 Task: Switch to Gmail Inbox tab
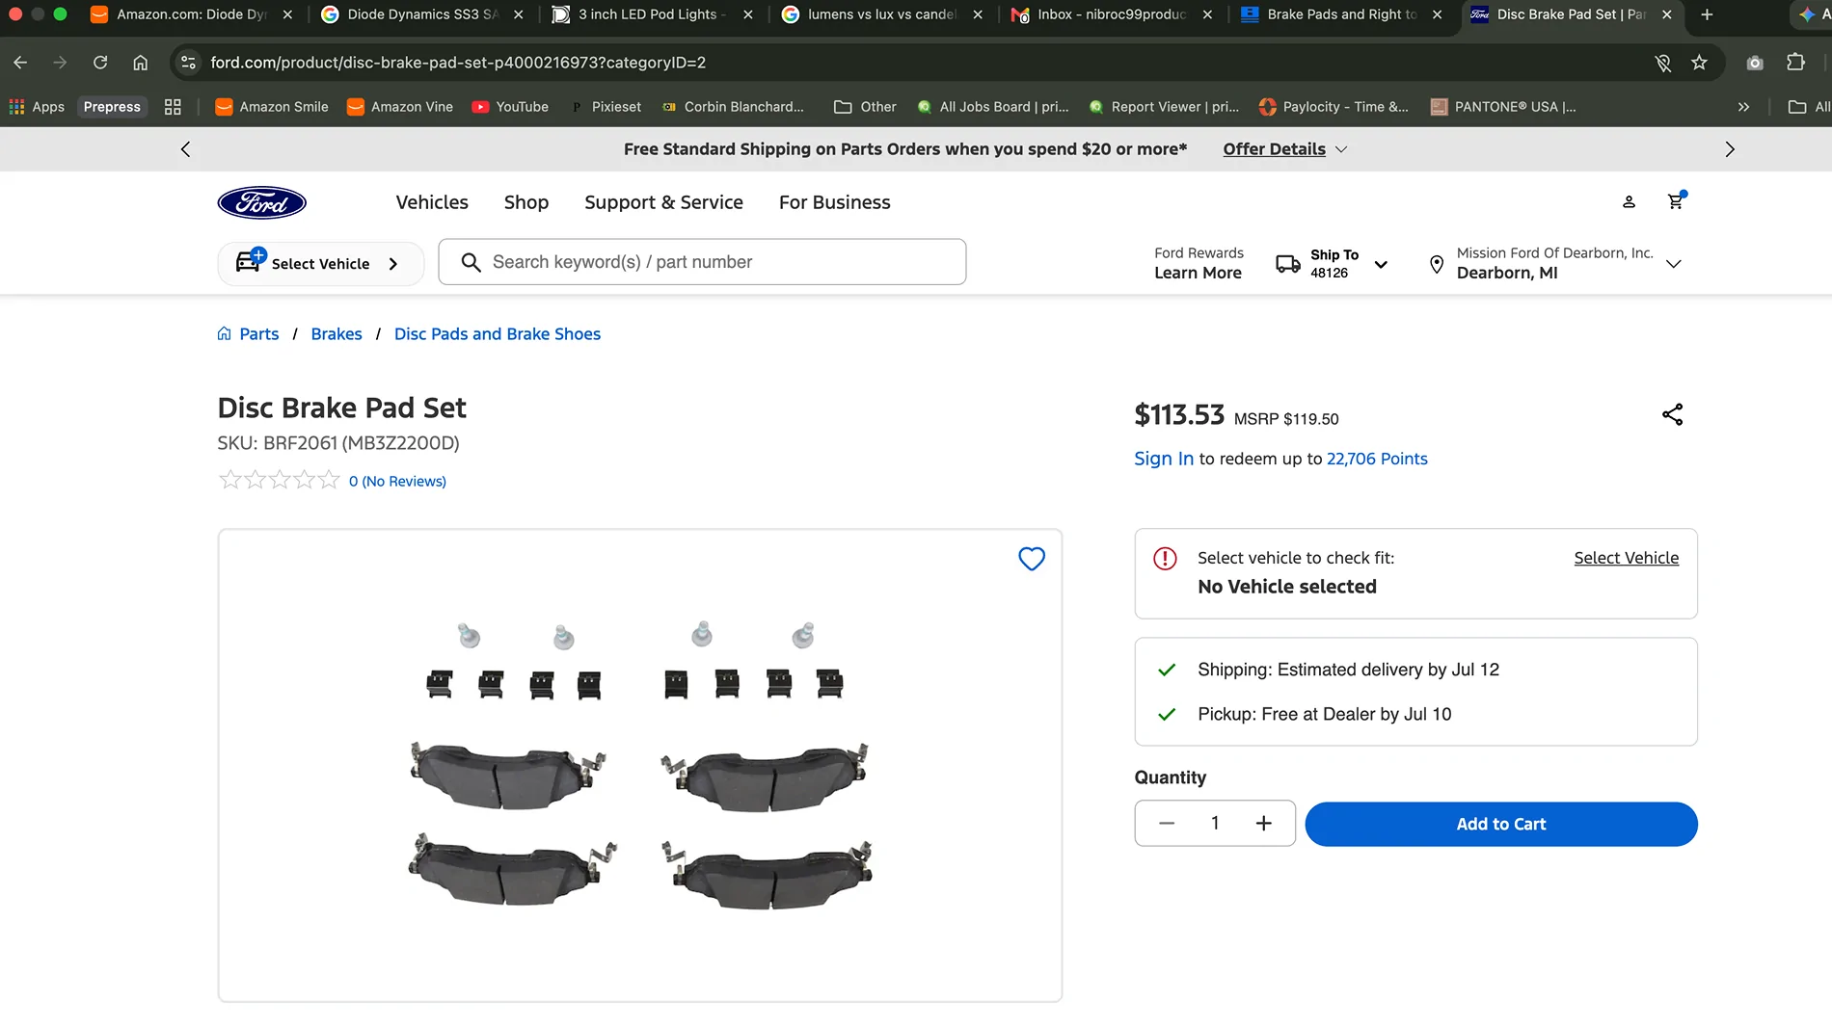click(1111, 14)
